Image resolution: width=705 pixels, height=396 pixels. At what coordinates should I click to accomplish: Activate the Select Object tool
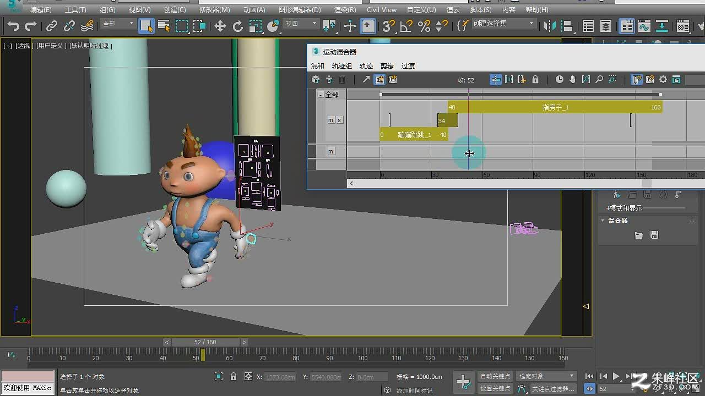[x=146, y=26]
